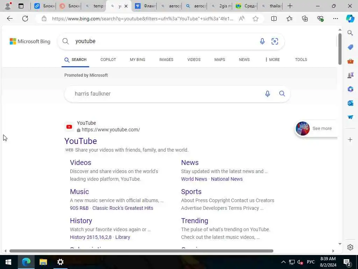Open a new browser tab with plus
The width and height of the screenshot is (358, 269).
(290, 6)
